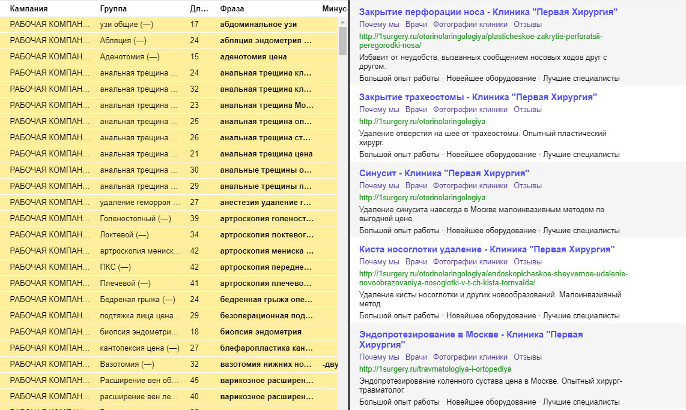Open ad title Закрытие трахеостомы
The width and height of the screenshot is (686, 410).
point(478,97)
